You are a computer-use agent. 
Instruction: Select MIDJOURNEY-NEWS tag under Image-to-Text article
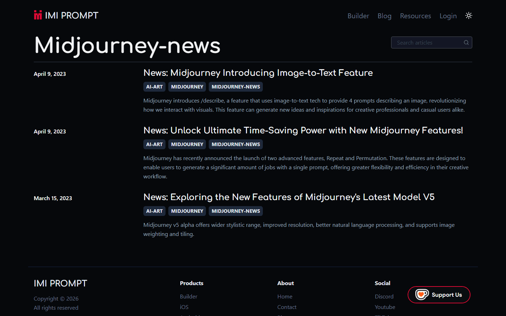(236, 87)
